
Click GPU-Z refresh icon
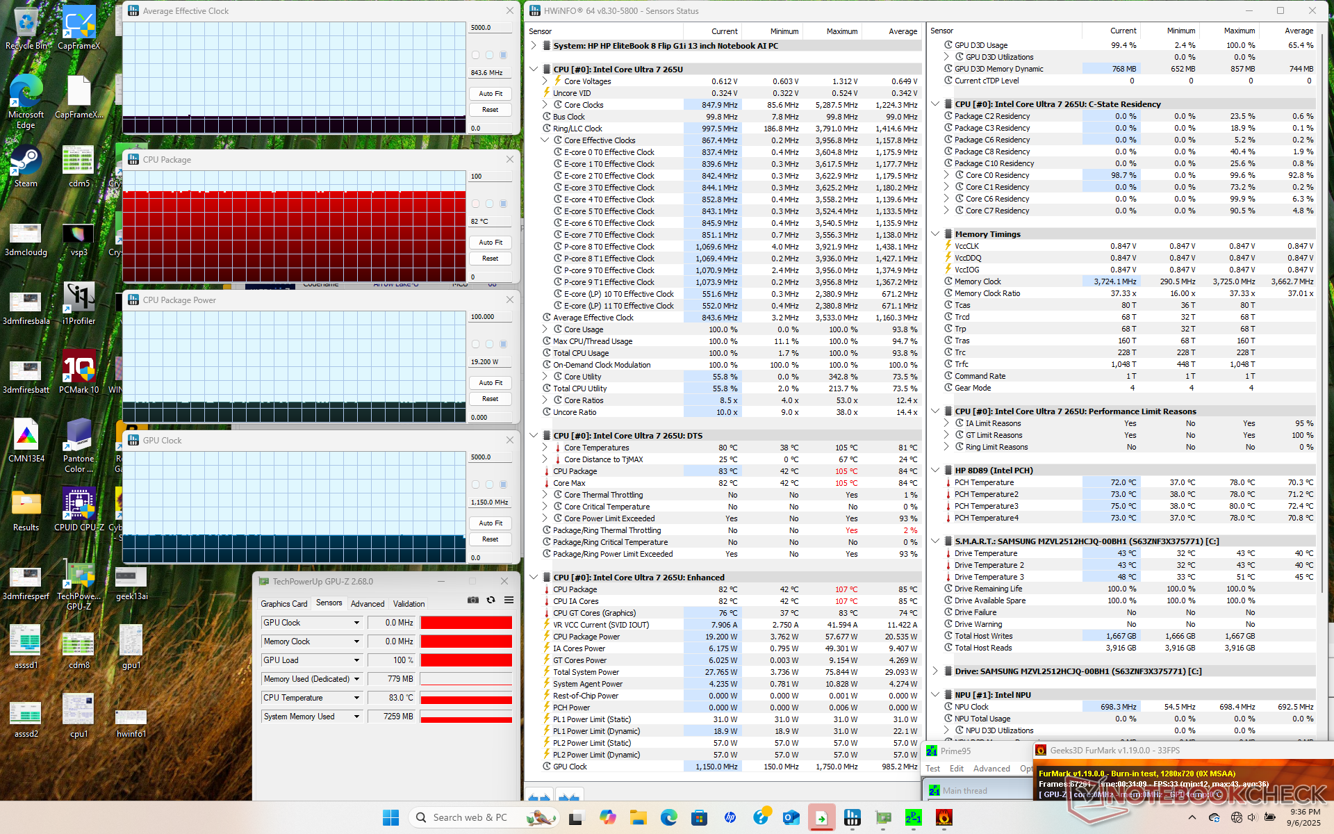(491, 600)
